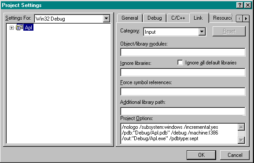
Task: Click the OK button
Action: pos(201,155)
